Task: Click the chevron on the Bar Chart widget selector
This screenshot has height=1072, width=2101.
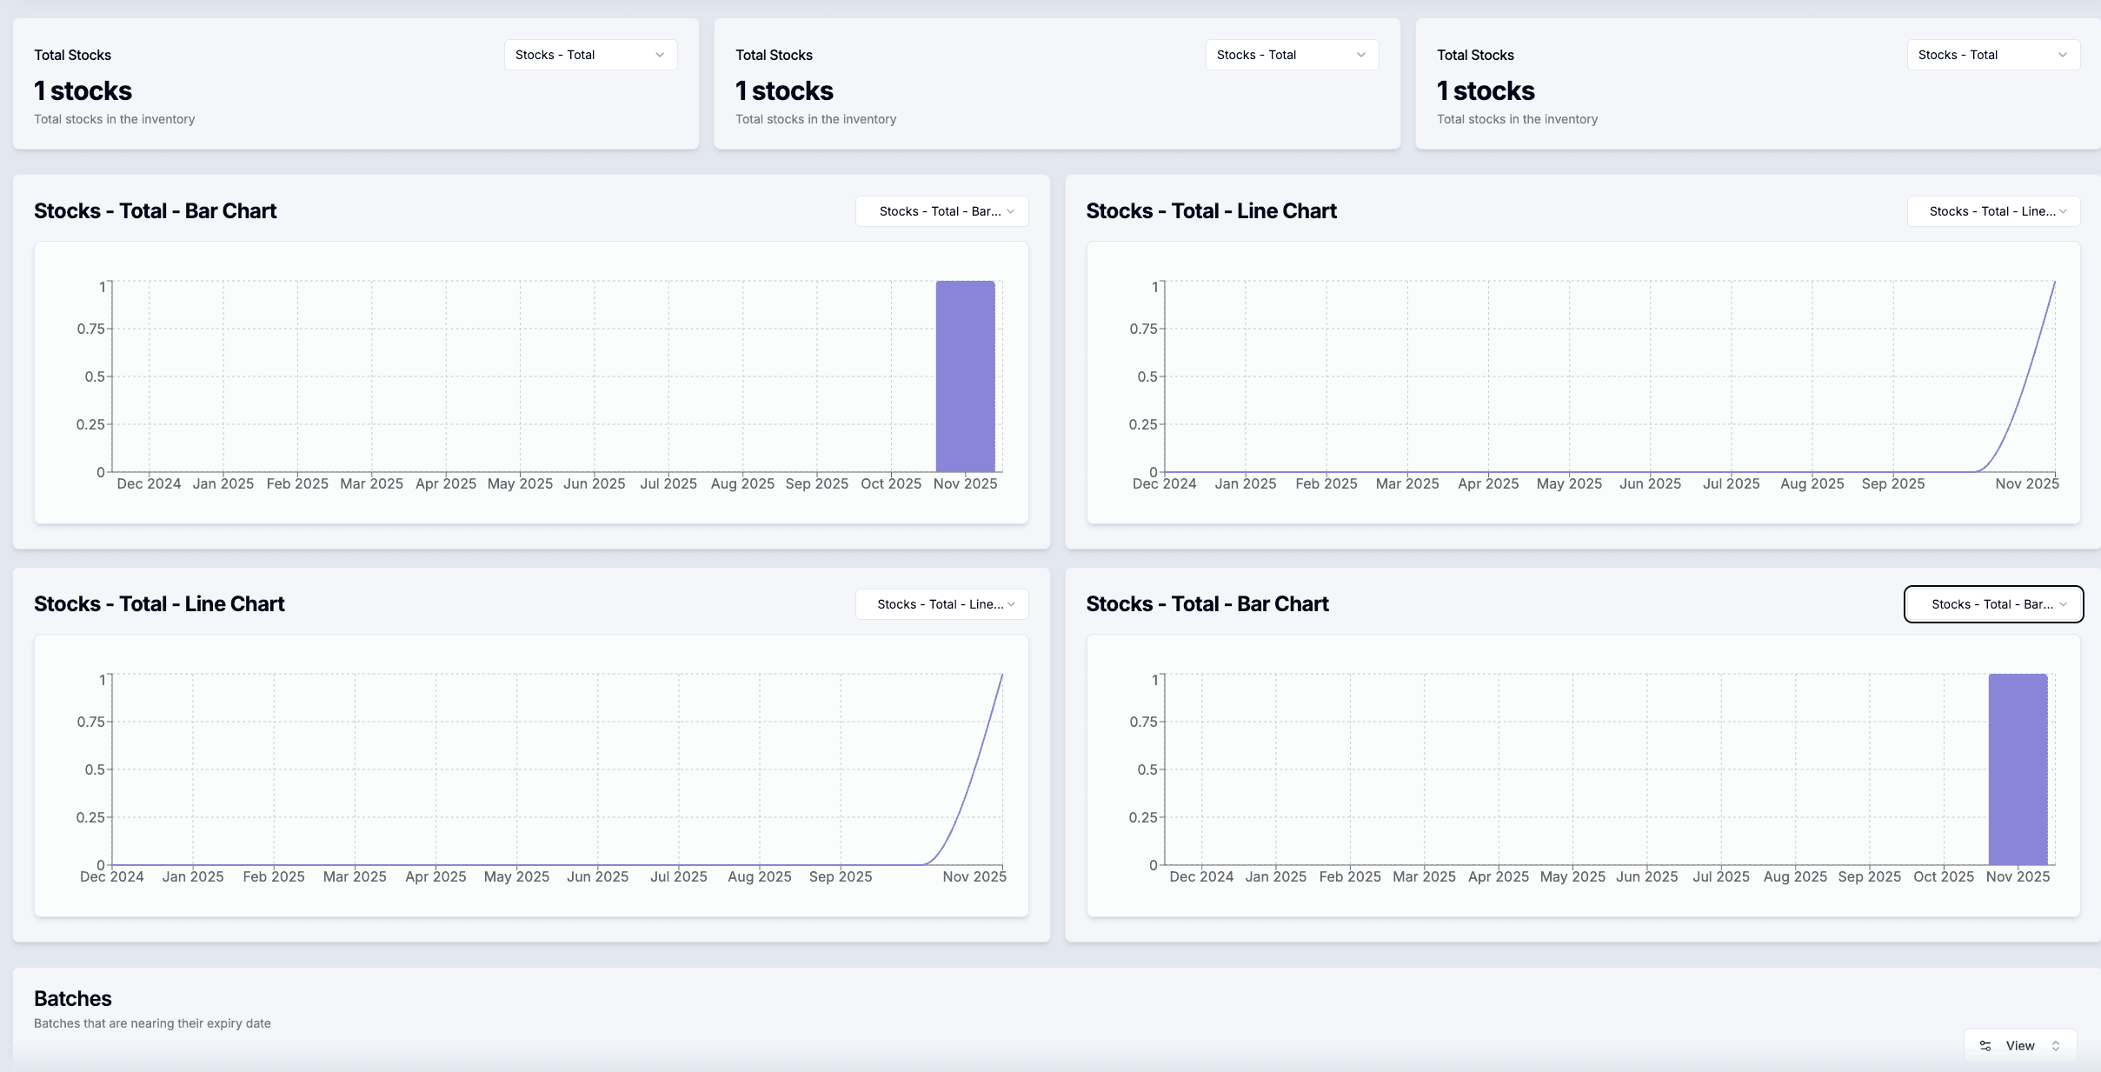Action: 1011,210
